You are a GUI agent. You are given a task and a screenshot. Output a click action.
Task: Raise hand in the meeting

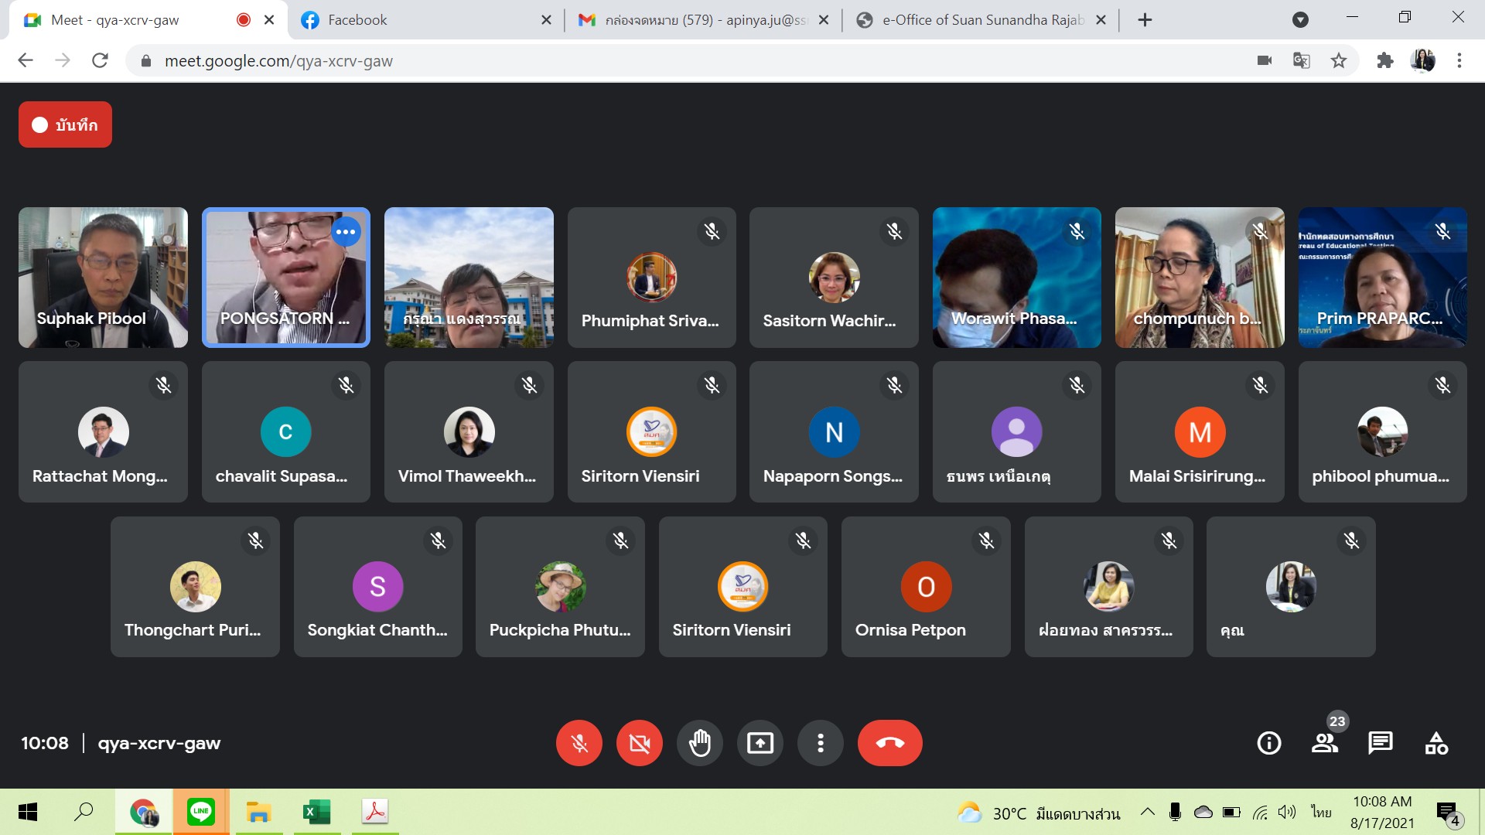tap(699, 743)
